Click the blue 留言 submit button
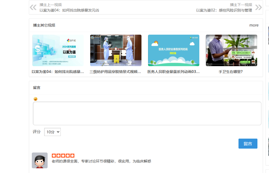 247,143
